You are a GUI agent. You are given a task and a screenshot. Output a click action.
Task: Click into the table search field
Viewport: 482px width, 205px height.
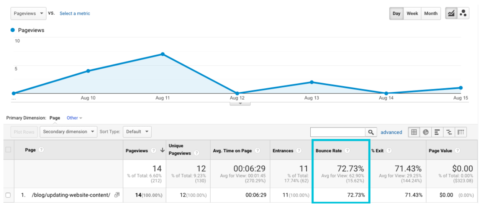[x=338, y=132]
